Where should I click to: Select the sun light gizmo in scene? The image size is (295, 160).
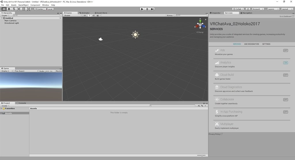point(135,35)
